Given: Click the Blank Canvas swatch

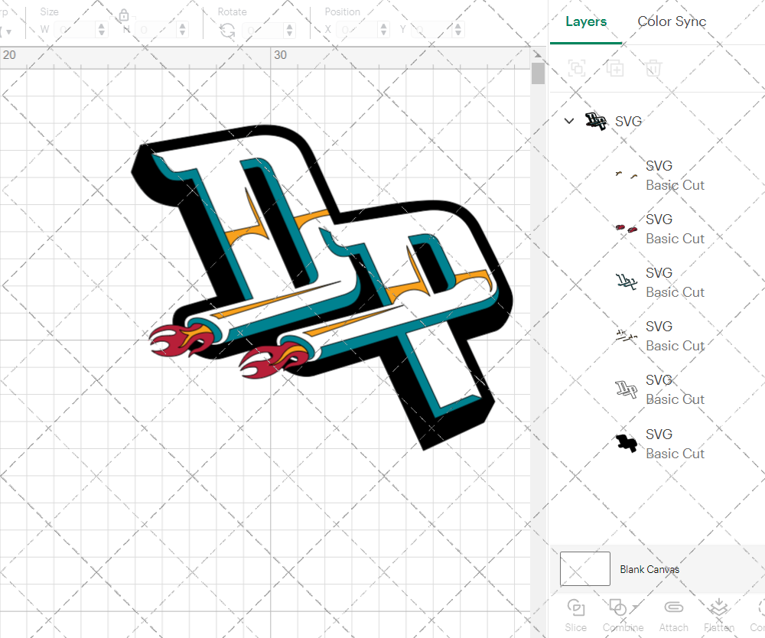Looking at the screenshot, I should [x=585, y=568].
